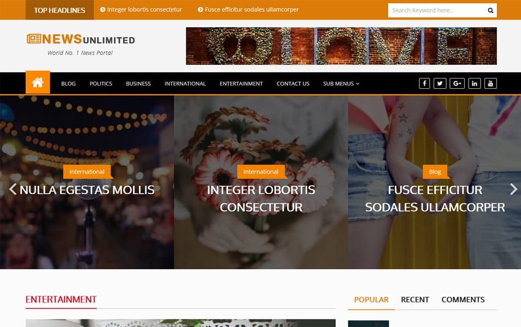This screenshot has width=521, height=327.
Task: Open the Twitter social icon
Action: point(440,83)
